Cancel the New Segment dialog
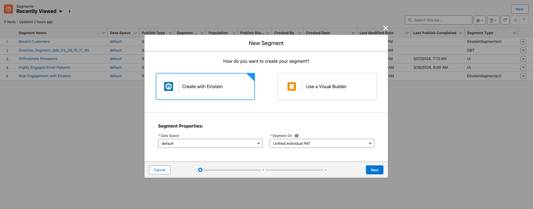This screenshot has height=209, width=533. pos(159,170)
